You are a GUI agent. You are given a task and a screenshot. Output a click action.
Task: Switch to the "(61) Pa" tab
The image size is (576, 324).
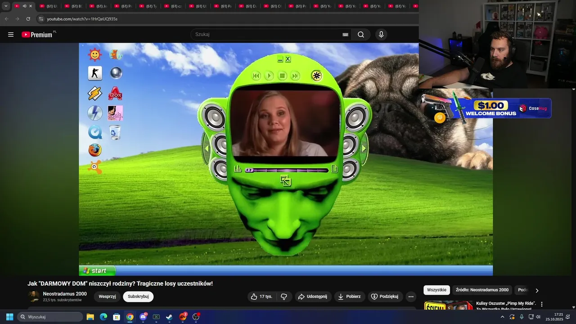(x=223, y=6)
